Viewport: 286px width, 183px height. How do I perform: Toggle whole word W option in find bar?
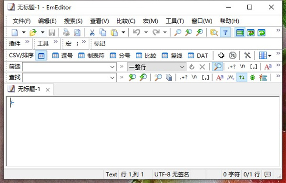[x=230, y=77]
